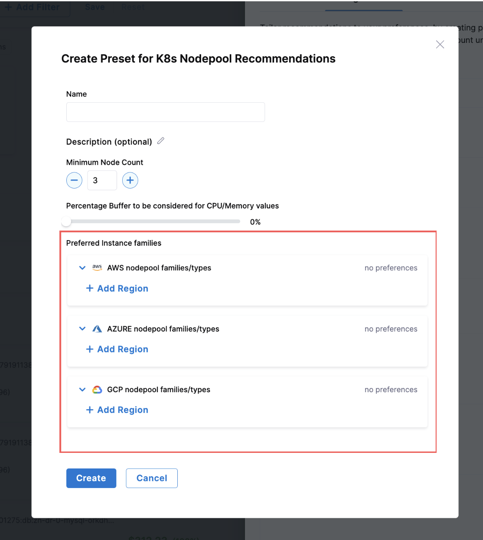483x540 pixels.
Task: Increase the minimum node count
Action: pos(130,180)
